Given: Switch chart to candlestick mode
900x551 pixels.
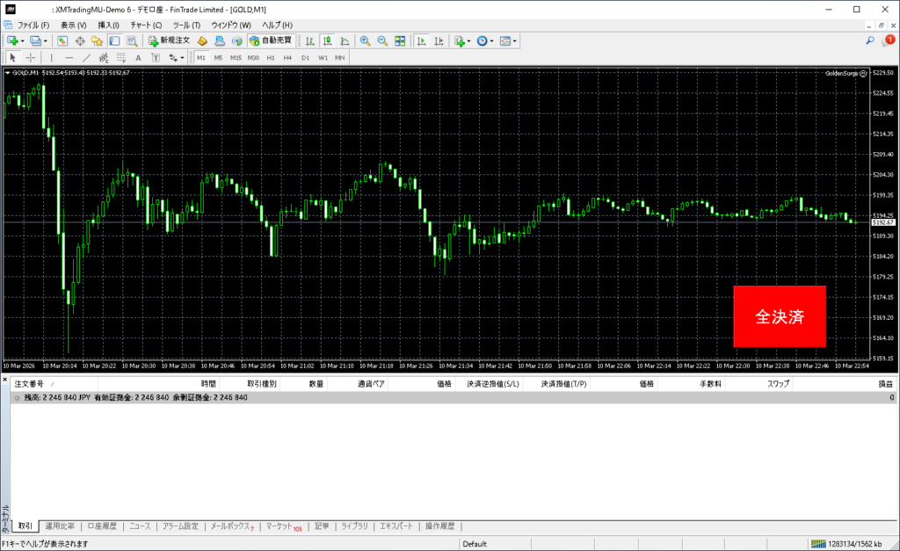Looking at the screenshot, I should coord(327,40).
